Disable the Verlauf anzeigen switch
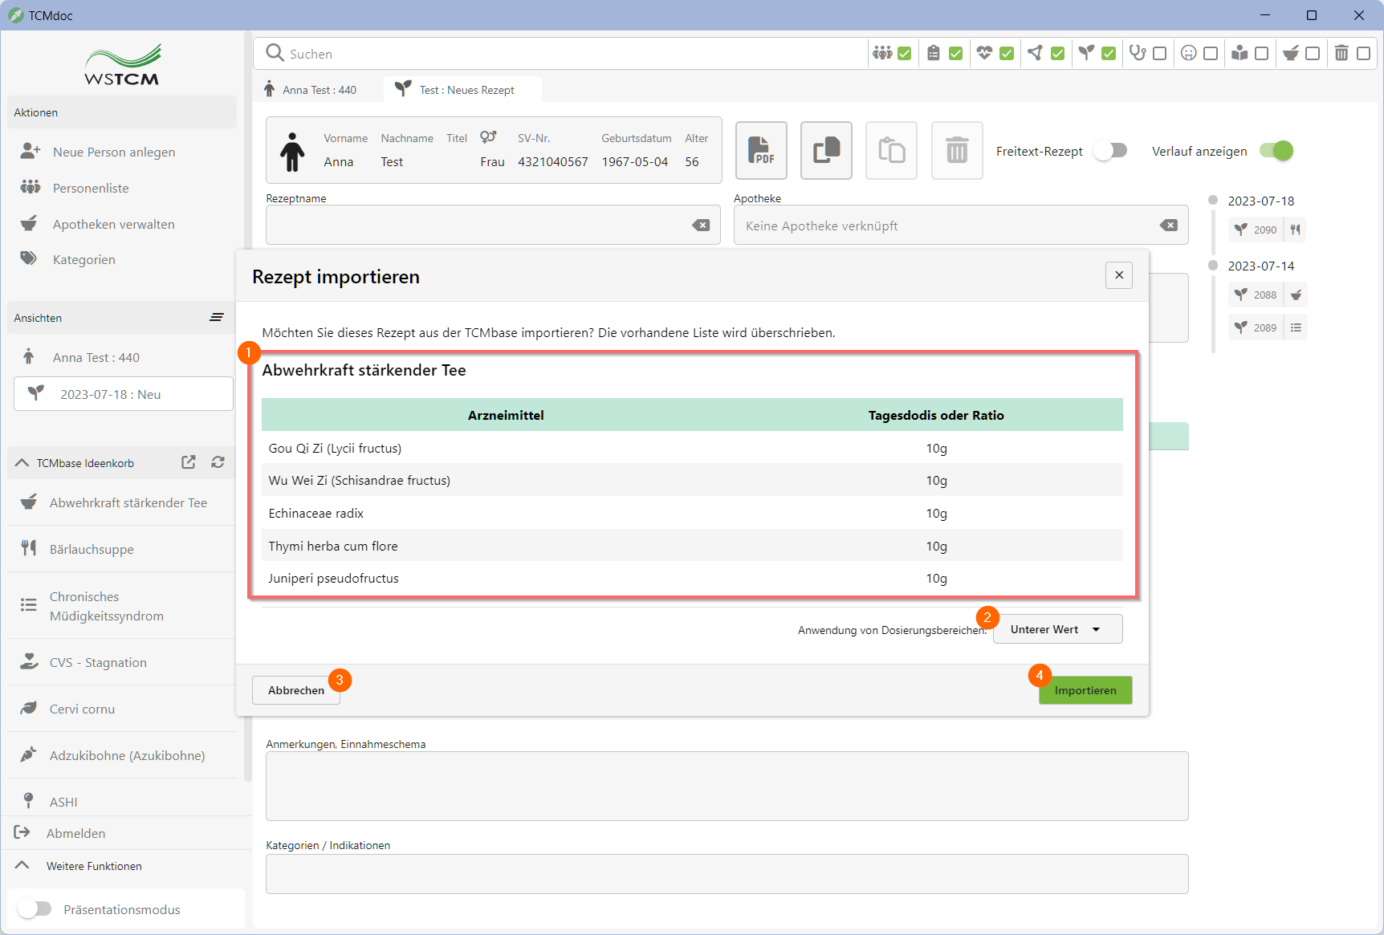 (1276, 151)
